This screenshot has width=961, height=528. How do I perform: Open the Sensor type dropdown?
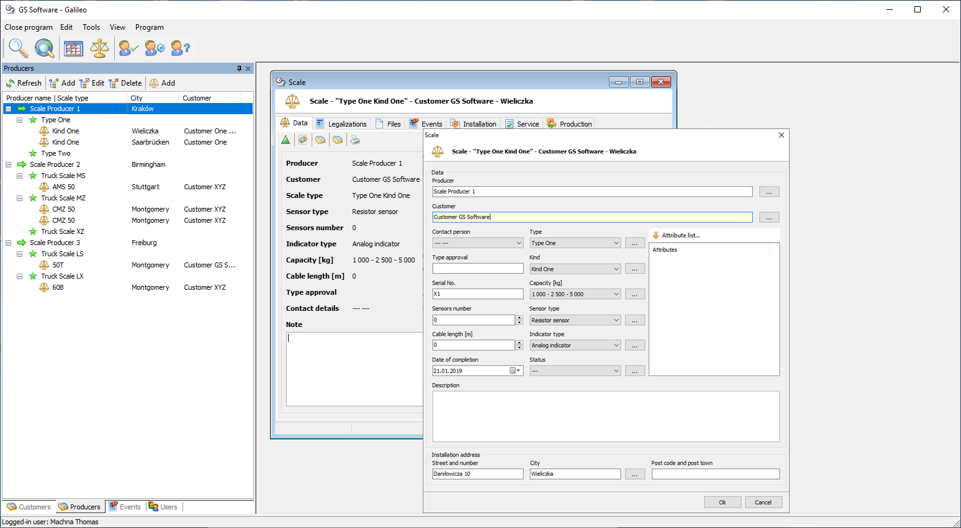coord(616,320)
